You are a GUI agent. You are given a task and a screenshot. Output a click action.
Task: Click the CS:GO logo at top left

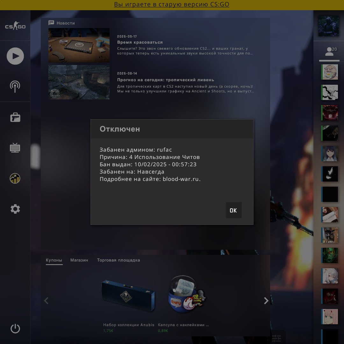[15, 27]
